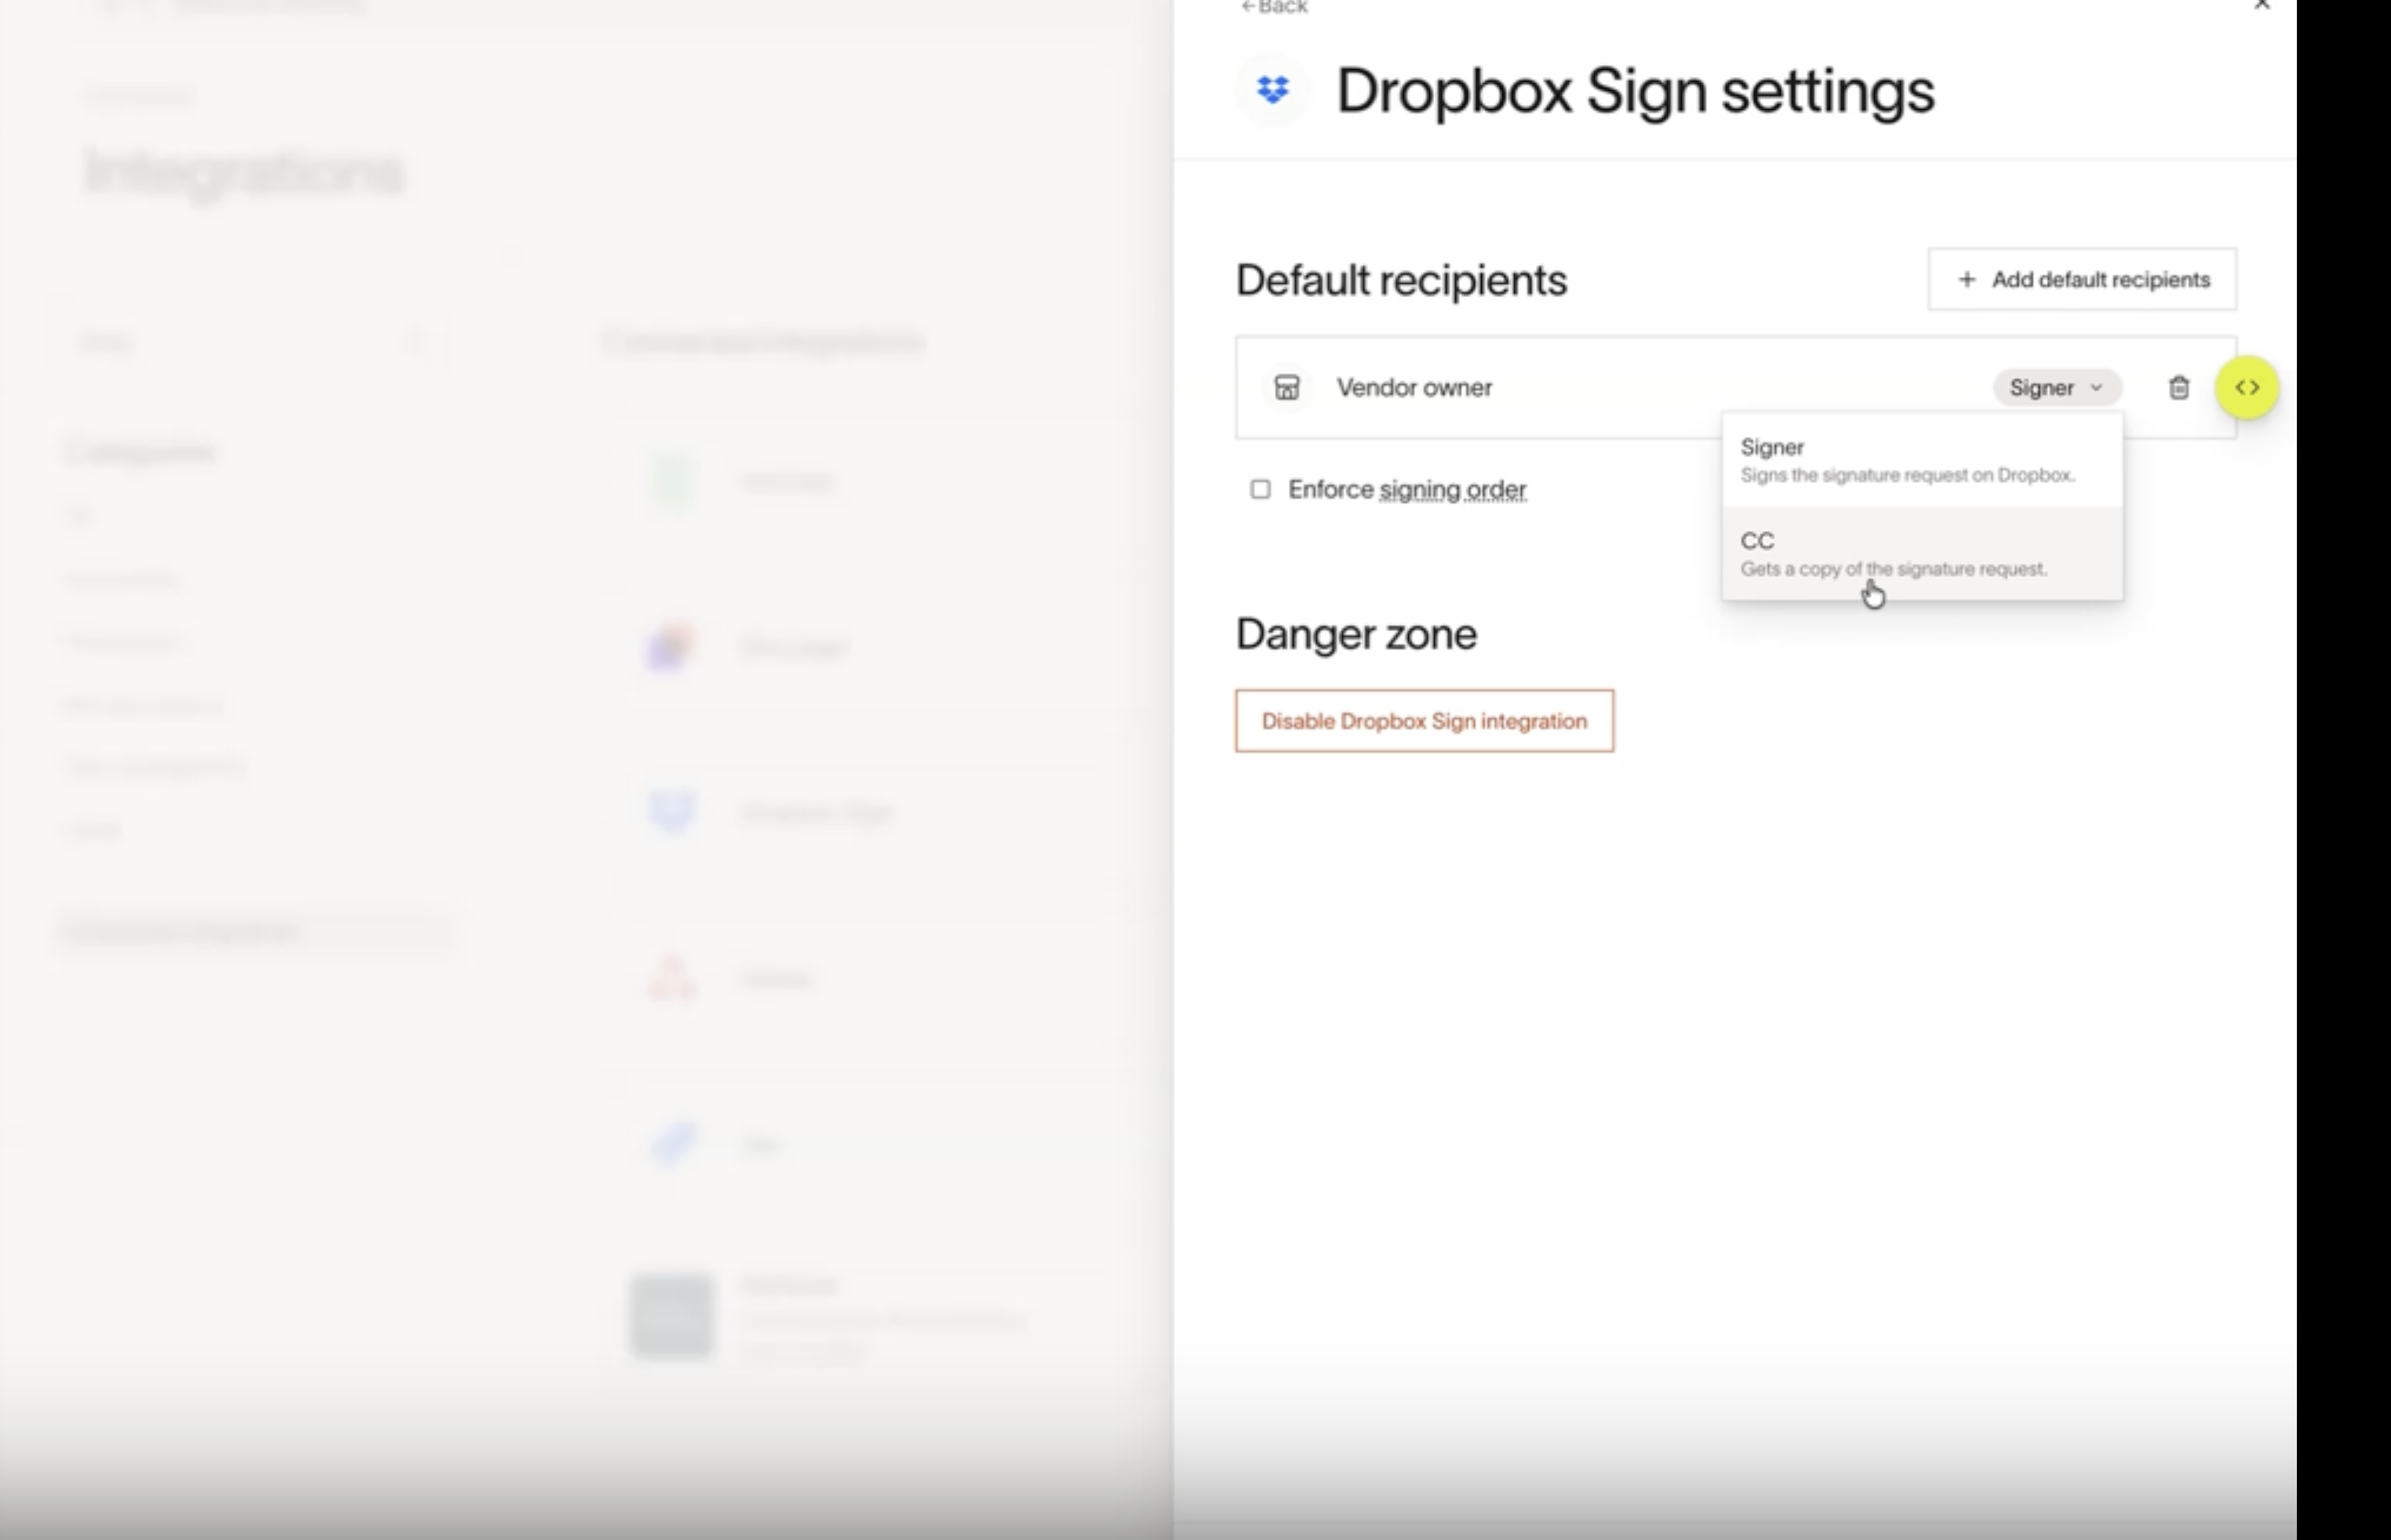Disable Dropbox Sign integration
The width and height of the screenshot is (2391, 1540).
pyautogui.click(x=1424, y=721)
